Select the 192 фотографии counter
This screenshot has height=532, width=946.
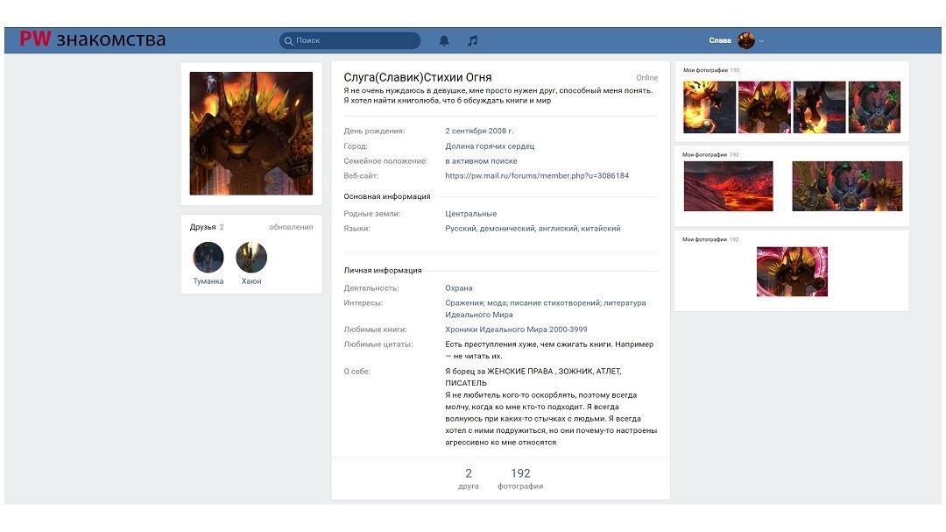520,479
